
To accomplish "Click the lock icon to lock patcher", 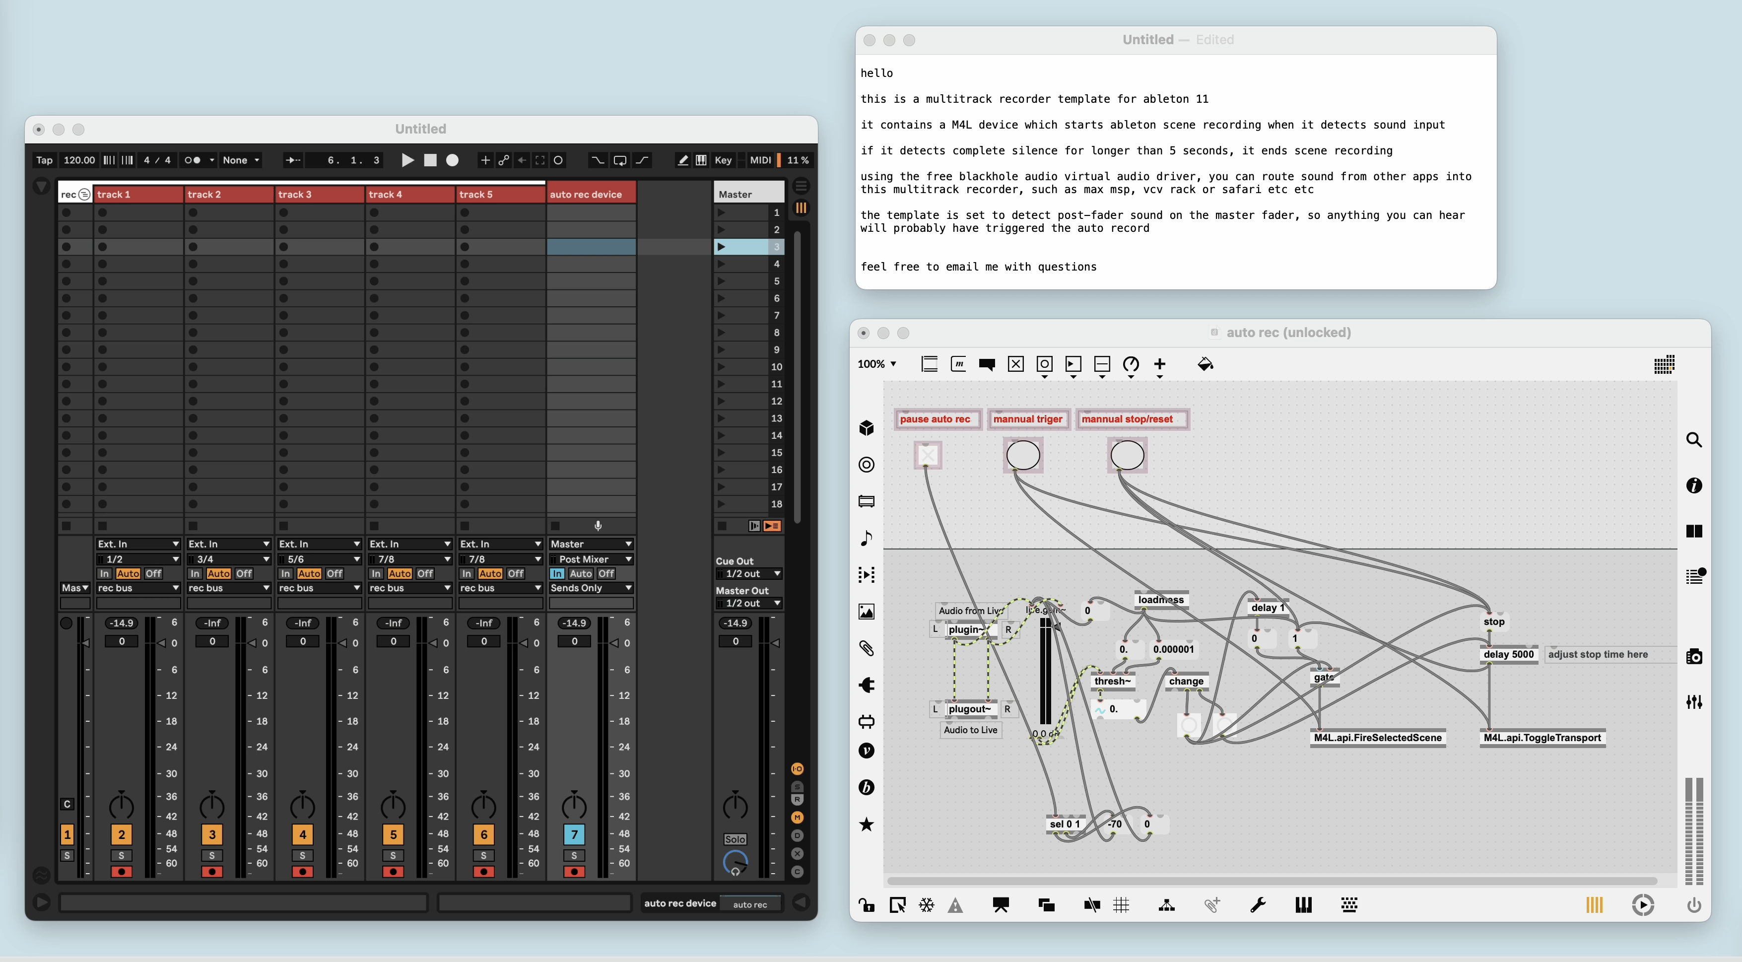I will (866, 905).
